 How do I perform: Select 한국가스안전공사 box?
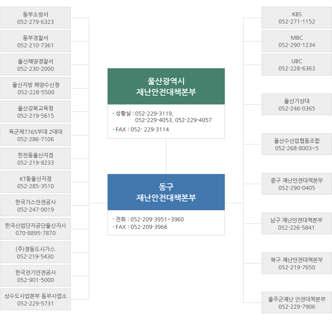point(36,206)
